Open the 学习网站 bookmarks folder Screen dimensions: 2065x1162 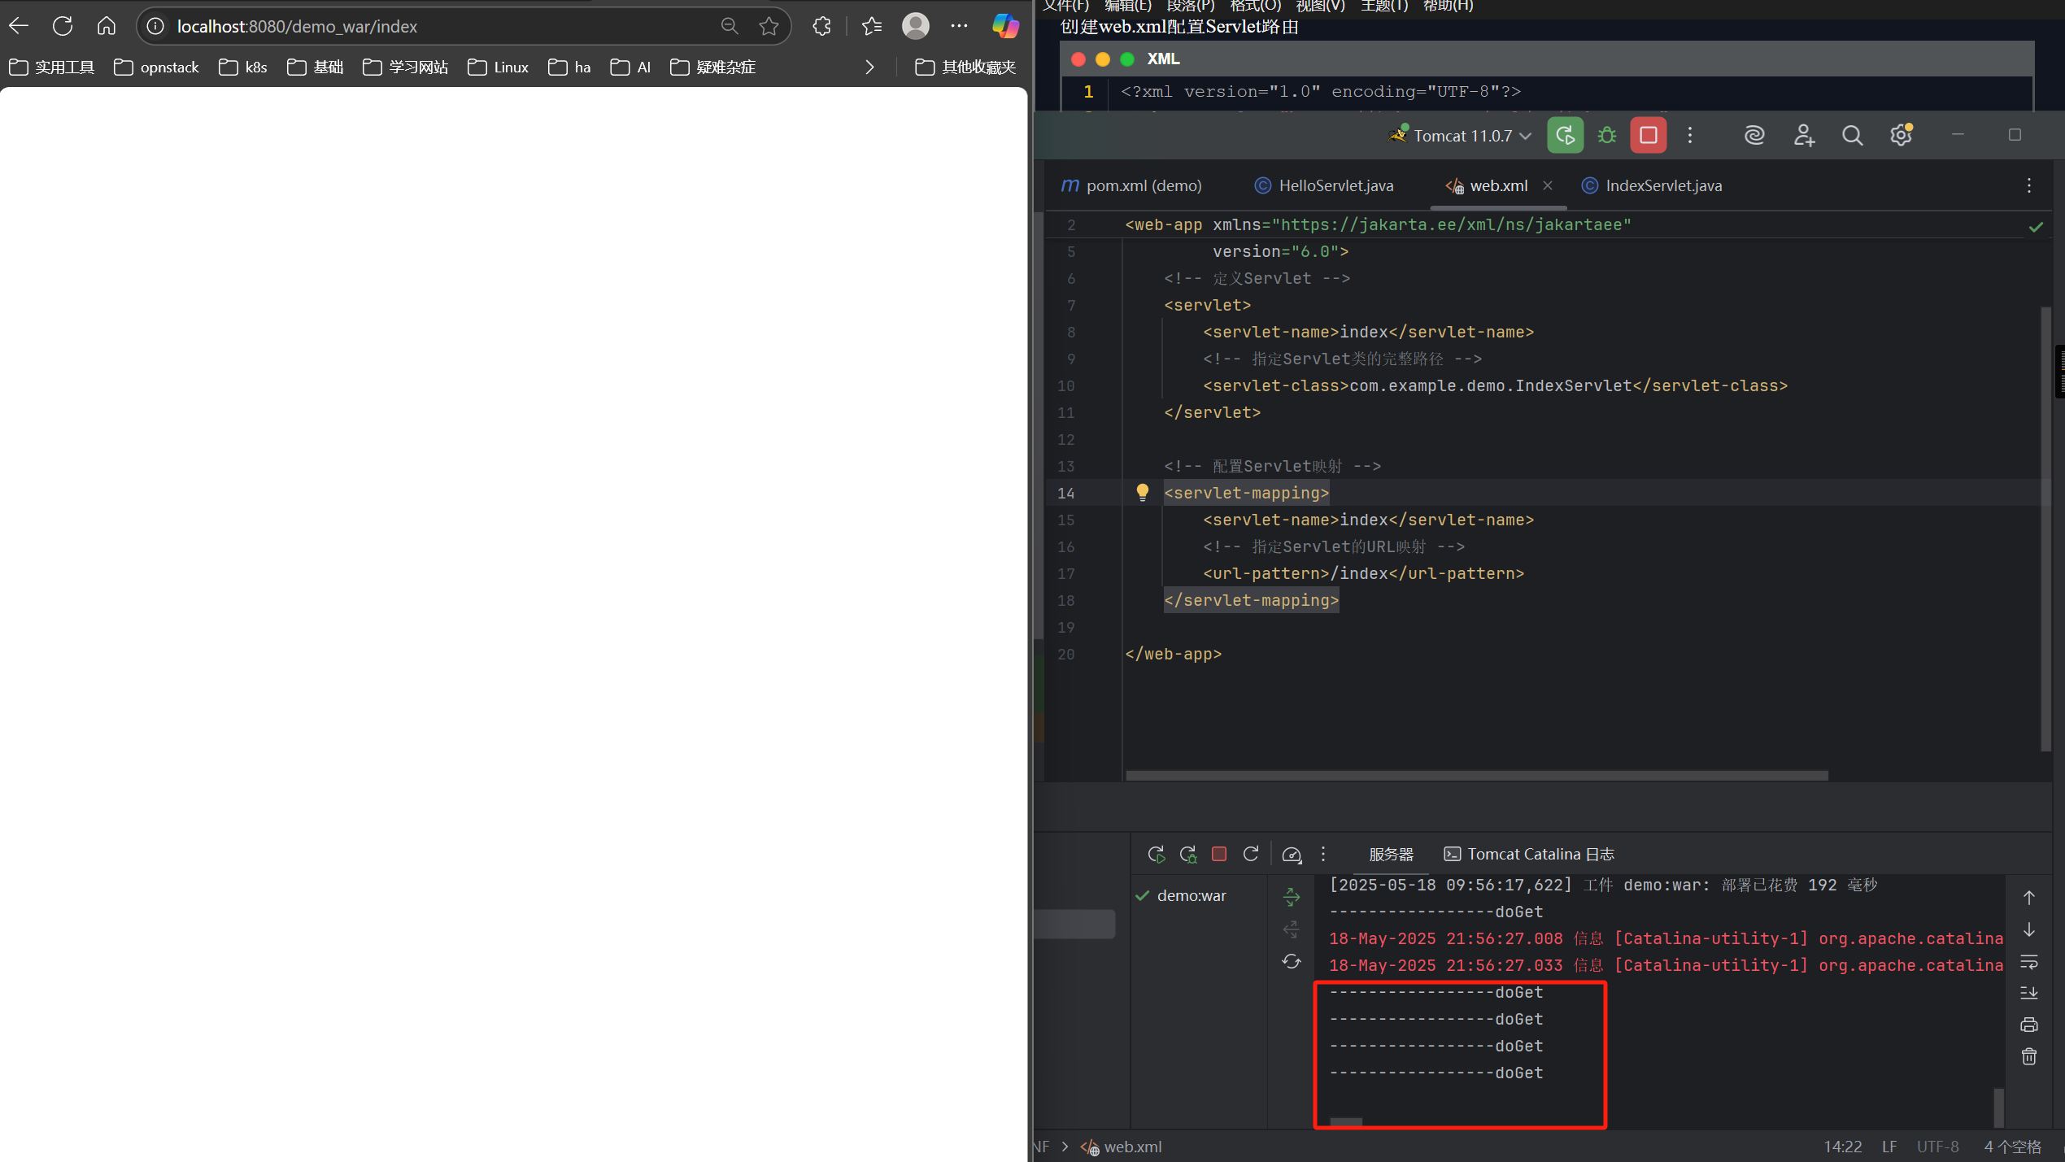405,67
